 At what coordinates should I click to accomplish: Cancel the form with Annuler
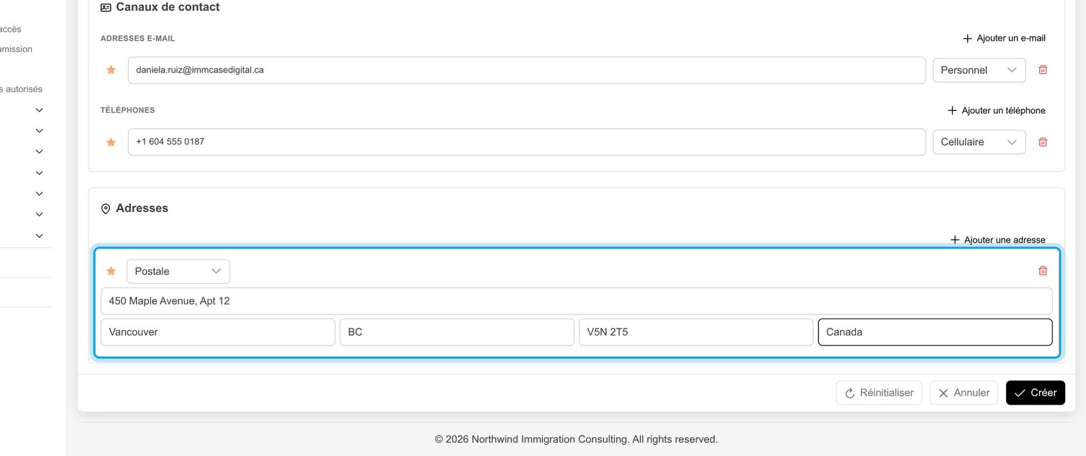click(x=964, y=393)
